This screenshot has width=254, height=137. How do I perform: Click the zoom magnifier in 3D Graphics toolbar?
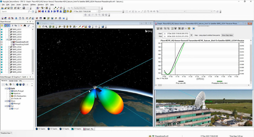[46, 27]
